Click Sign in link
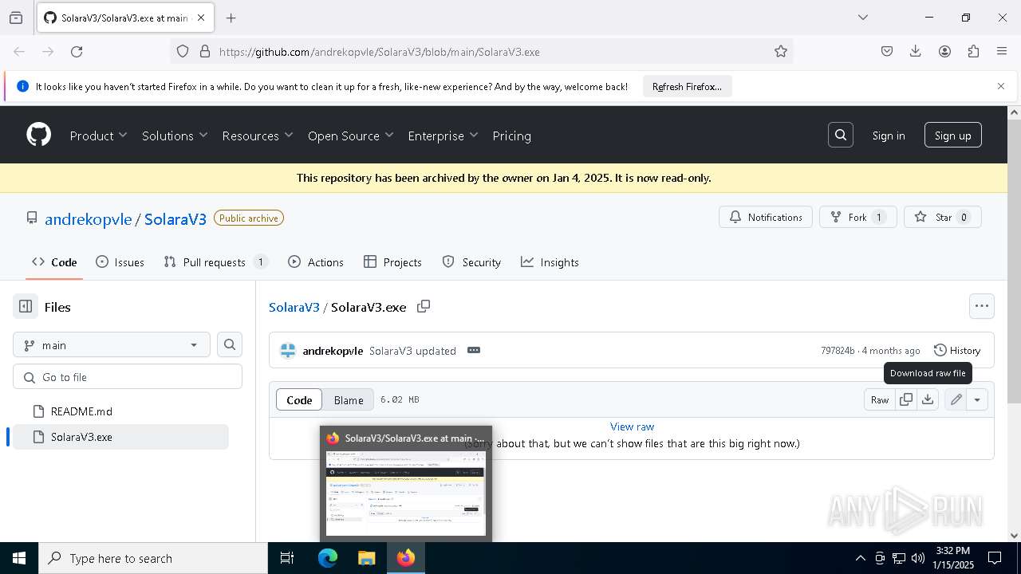This screenshot has height=574, width=1021. pos(889,136)
